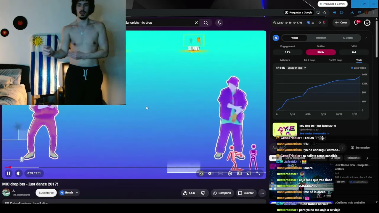The height and width of the screenshot is (213, 379).
Task: Select the 1st 28 days range
Action: [335, 60]
